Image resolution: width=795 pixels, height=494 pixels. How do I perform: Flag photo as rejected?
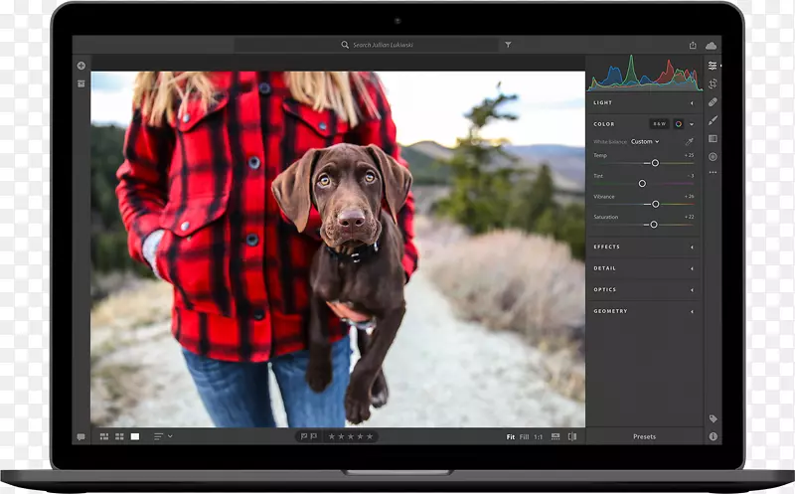314,436
